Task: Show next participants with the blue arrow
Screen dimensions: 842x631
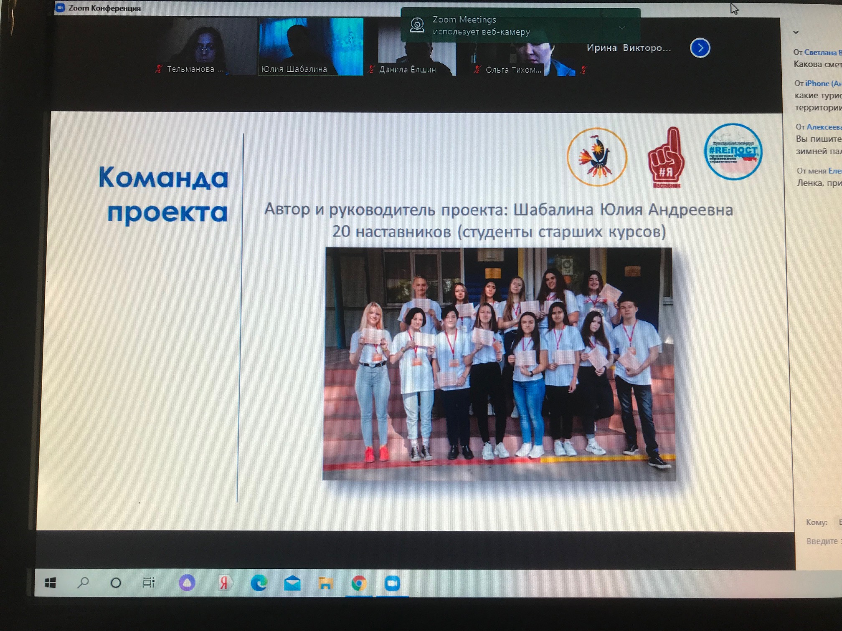Action: point(700,48)
